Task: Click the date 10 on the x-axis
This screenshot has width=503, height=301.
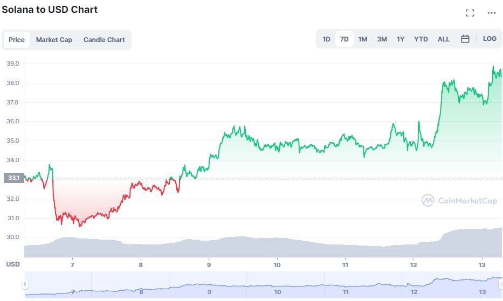Action: pyautogui.click(x=277, y=264)
